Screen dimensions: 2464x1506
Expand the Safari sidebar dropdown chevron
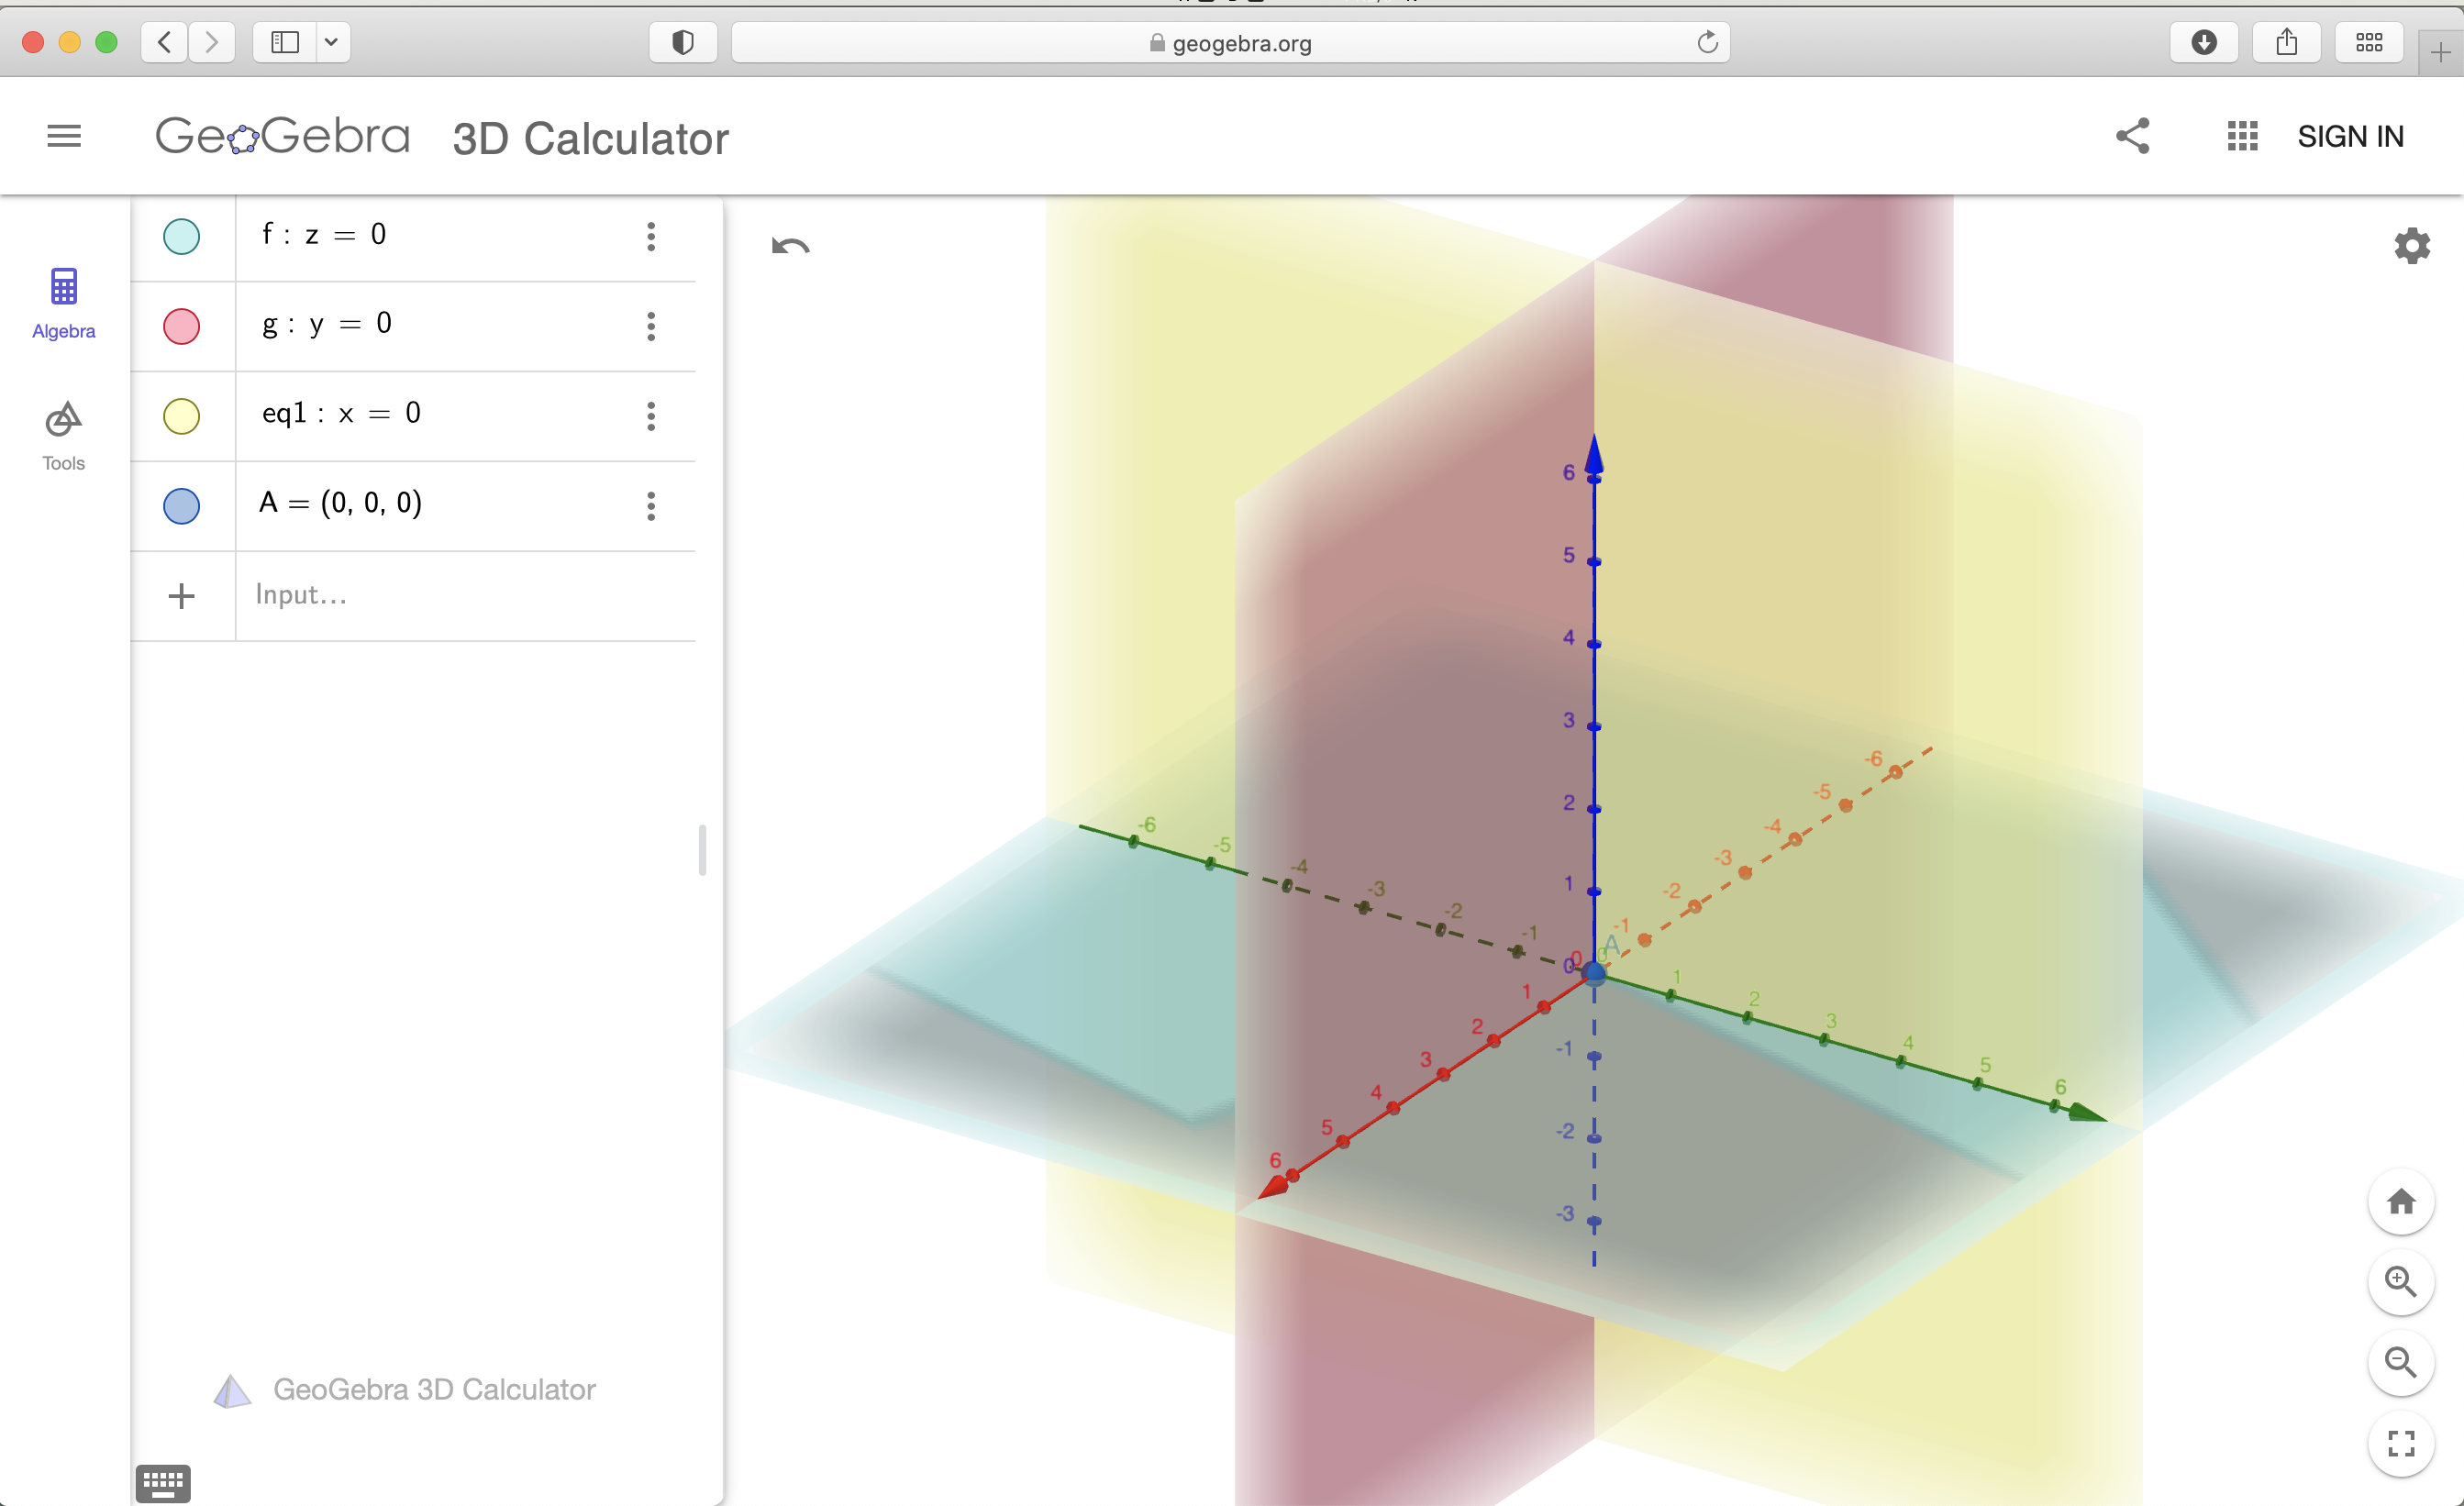coord(331,42)
